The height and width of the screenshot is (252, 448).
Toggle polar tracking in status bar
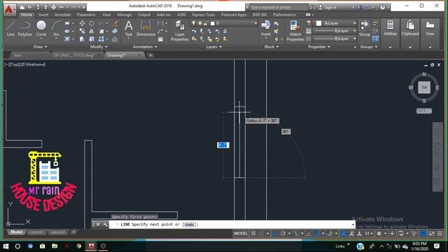pos(283,234)
